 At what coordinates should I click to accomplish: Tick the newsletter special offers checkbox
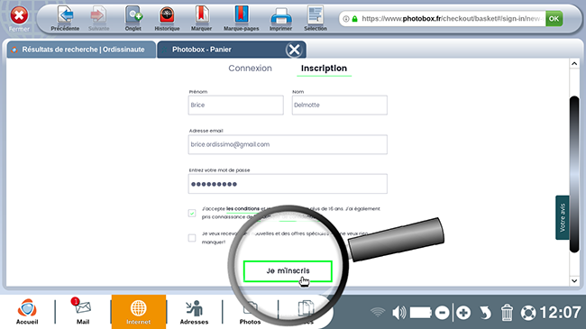coord(192,238)
